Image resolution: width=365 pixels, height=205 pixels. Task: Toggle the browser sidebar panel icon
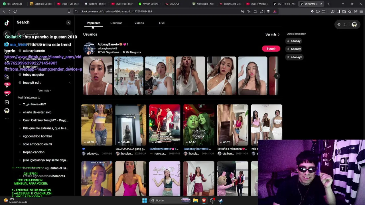(338, 11)
